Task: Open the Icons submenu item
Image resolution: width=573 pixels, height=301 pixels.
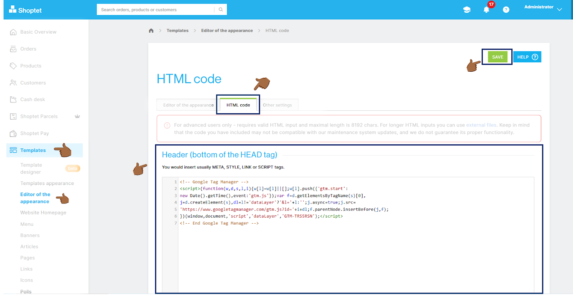Action: pos(27,280)
